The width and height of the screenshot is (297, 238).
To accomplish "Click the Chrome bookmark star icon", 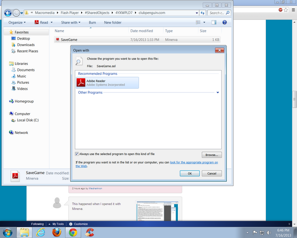I will coord(286,10).
